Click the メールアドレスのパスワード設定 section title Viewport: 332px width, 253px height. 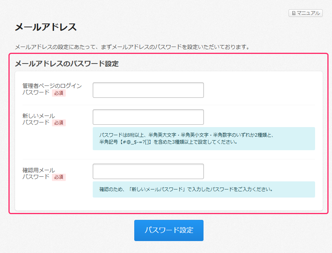coord(67,64)
